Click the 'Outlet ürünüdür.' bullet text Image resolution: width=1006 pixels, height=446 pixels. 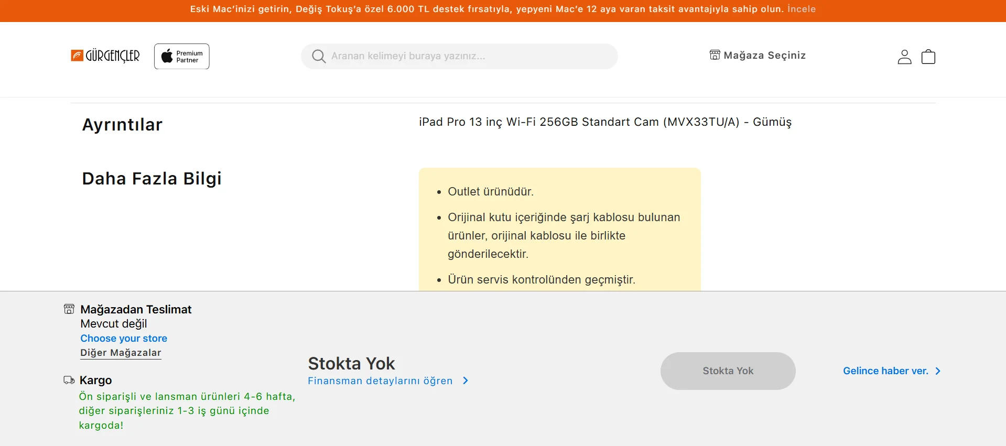[x=491, y=192]
